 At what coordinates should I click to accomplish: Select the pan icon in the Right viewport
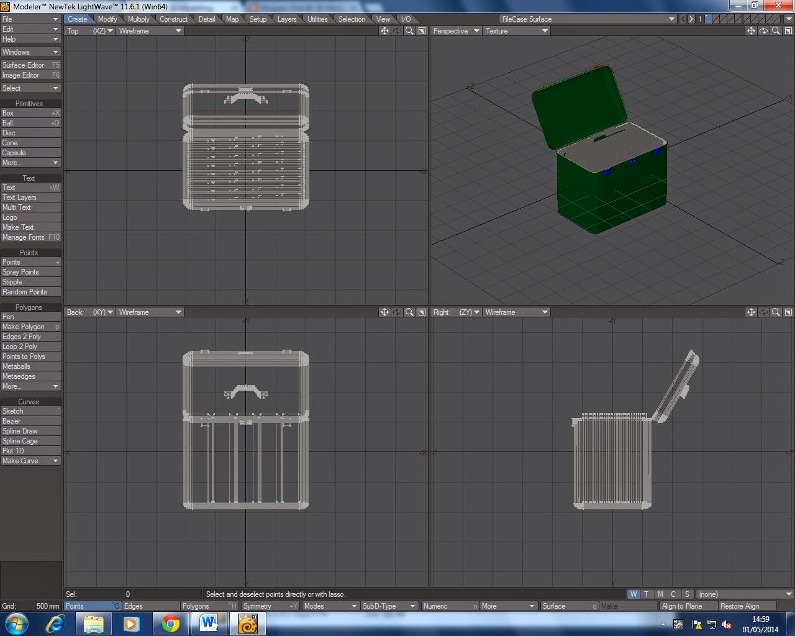(x=752, y=312)
